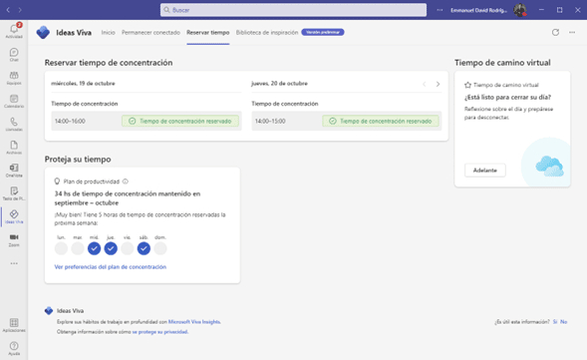This screenshot has height=360, width=587.
Task: Toggle the dom. day circle
Action: (160, 248)
